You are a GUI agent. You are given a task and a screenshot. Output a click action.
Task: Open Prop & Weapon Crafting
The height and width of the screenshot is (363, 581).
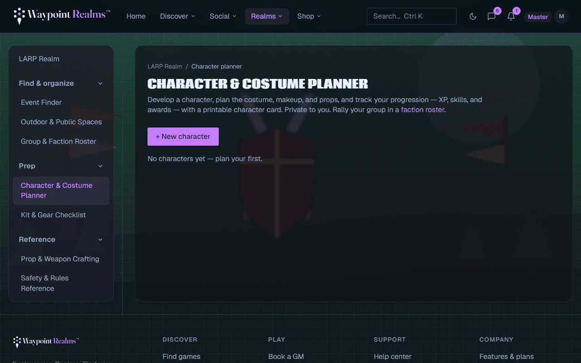61,259
